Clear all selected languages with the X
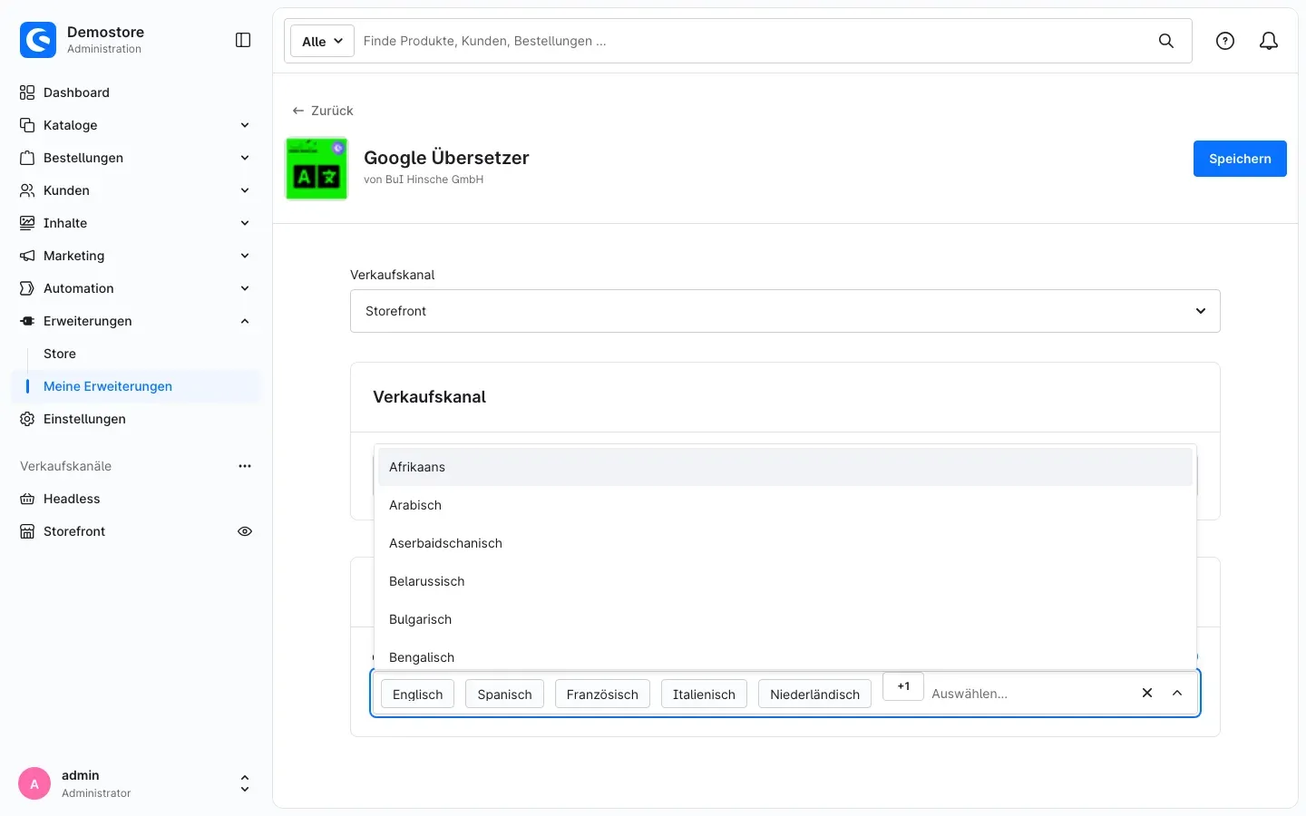Screen dimensions: 1306x816 [x=1147, y=693]
